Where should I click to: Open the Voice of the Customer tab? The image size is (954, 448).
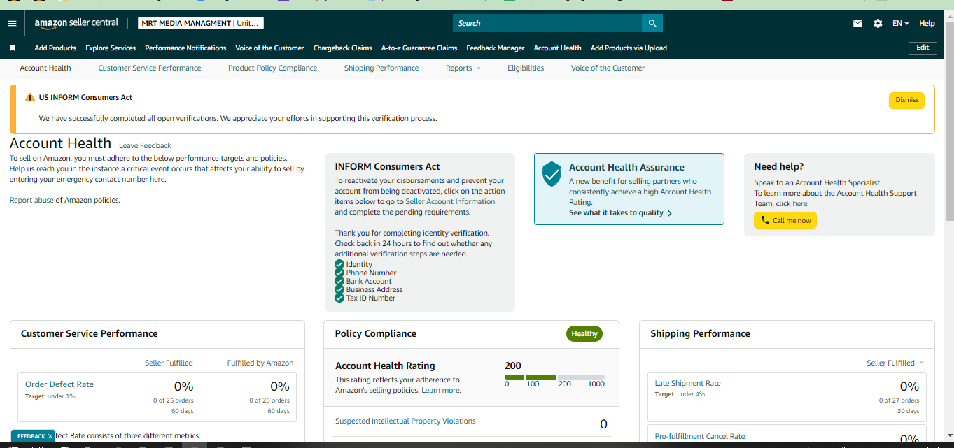608,68
